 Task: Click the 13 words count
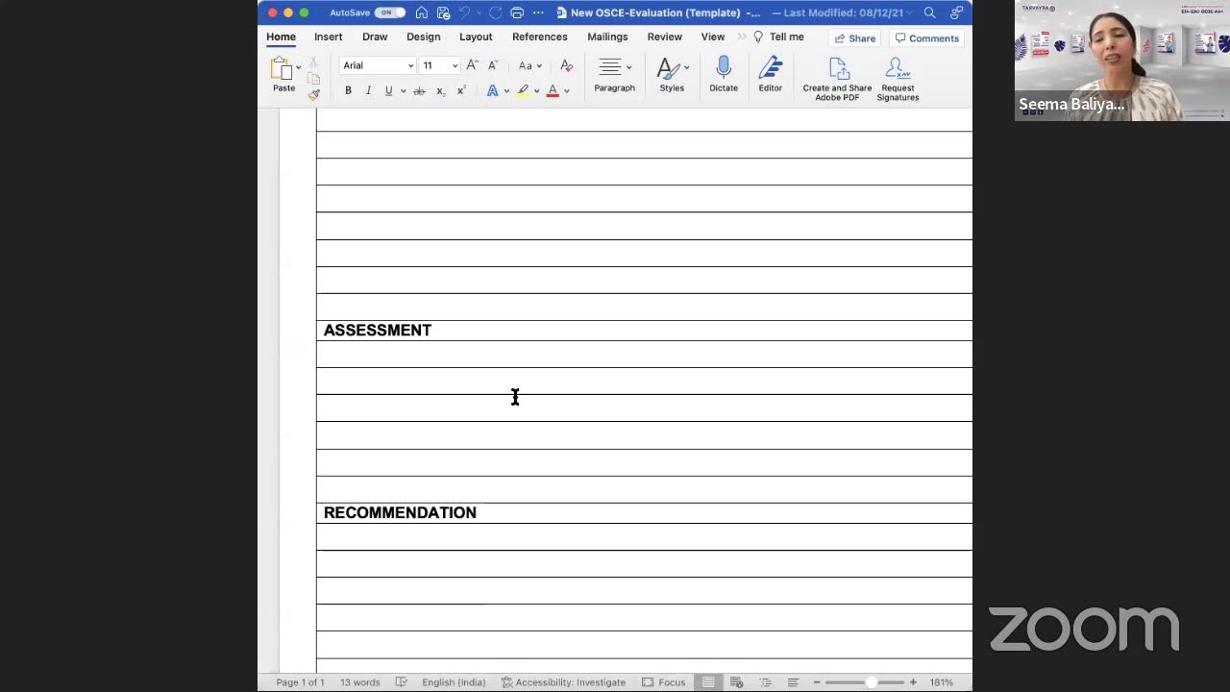(359, 682)
